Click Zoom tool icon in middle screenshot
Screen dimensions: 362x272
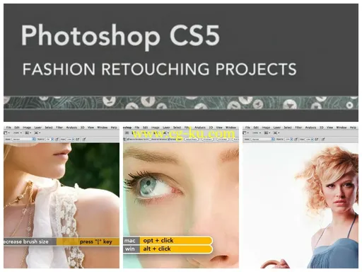pyautogui.click(x=124, y=140)
